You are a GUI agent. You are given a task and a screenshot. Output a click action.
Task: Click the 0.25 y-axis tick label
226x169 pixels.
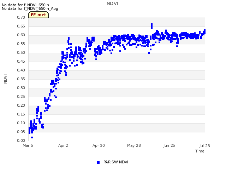[21, 96]
